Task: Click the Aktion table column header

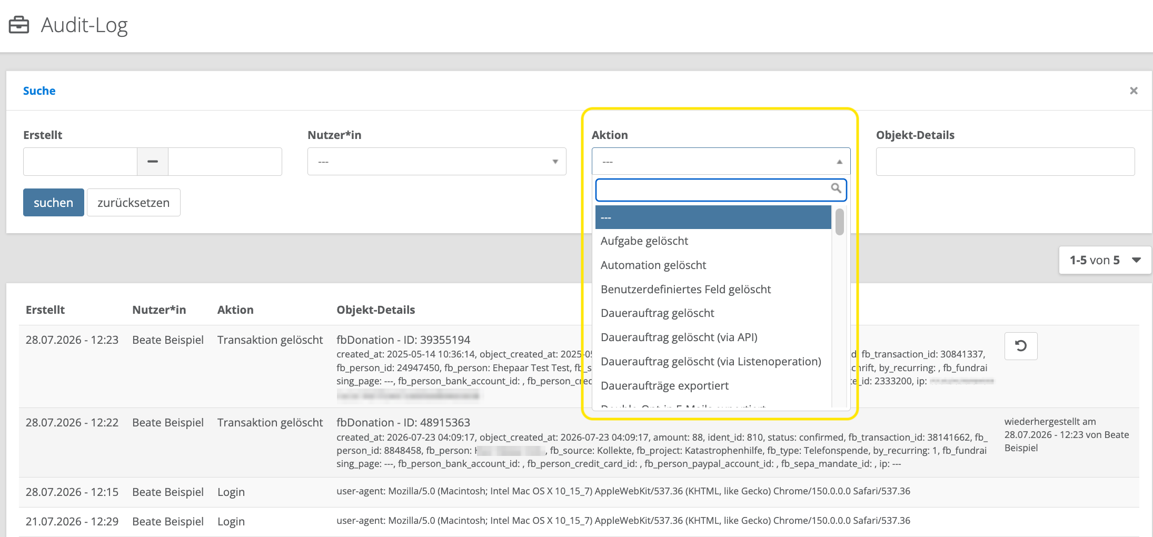Action: 235,310
